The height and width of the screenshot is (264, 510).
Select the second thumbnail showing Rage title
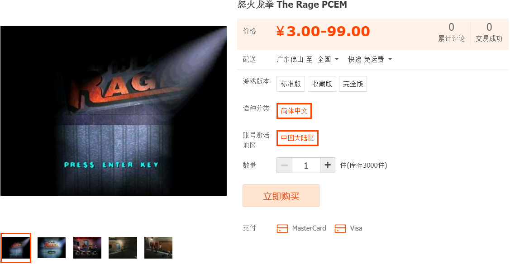pos(52,248)
